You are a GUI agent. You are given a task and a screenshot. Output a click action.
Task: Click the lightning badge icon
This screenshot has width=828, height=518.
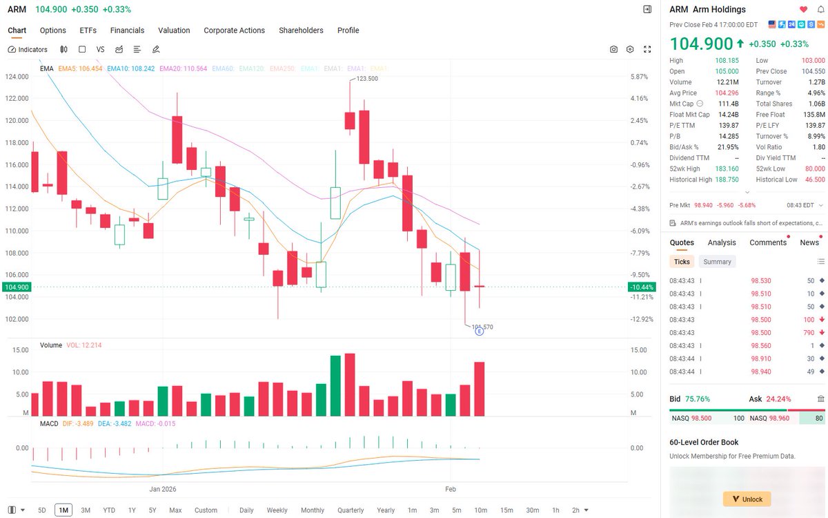782,24
